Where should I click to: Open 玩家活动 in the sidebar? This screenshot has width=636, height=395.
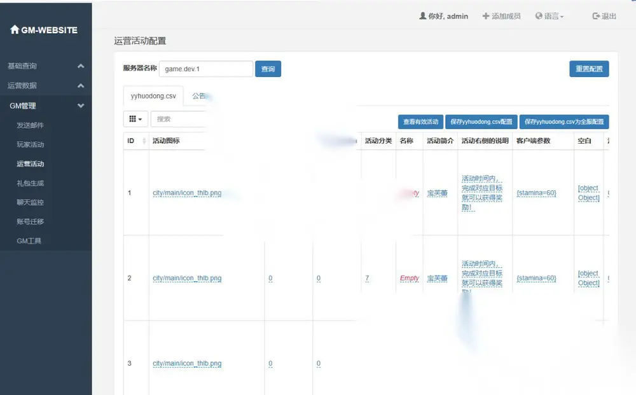tap(31, 144)
